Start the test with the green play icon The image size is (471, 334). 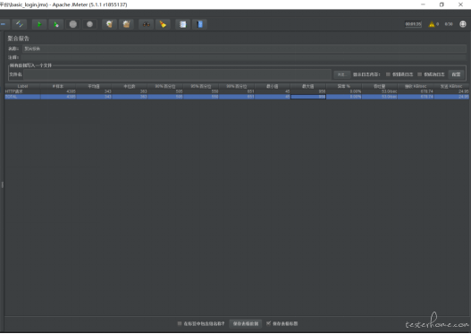coord(39,24)
